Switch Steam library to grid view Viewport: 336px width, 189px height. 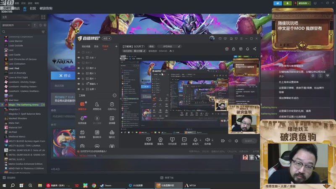tap(43, 17)
